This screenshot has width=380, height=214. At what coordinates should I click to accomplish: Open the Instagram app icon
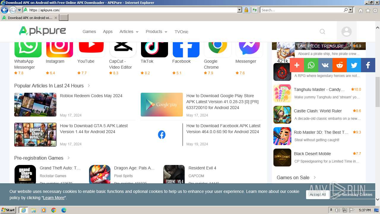(x=59, y=50)
